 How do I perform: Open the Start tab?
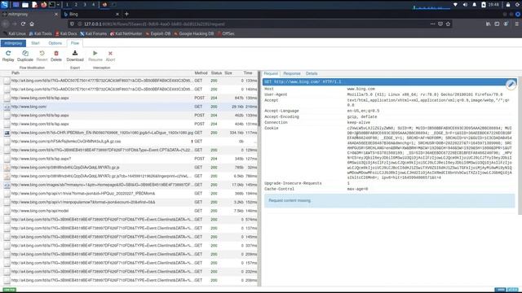pos(35,43)
